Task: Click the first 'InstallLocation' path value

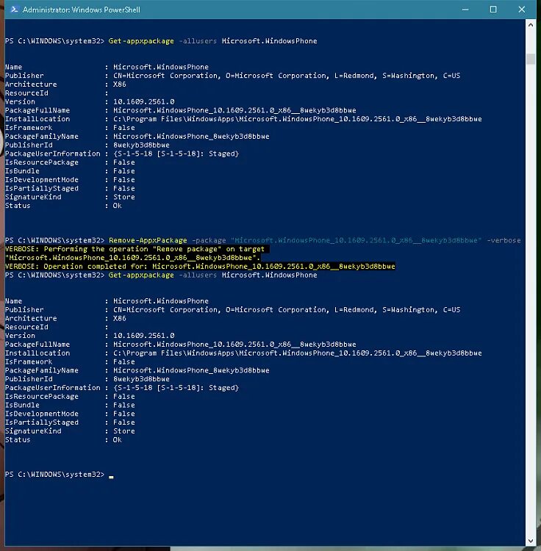Action: (x=298, y=119)
